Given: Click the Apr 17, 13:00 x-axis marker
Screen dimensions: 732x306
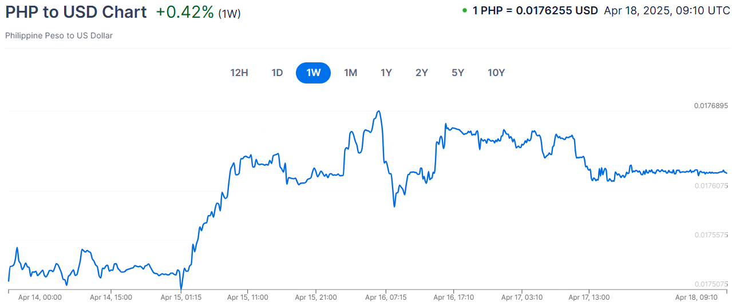Looking at the screenshot, I should (589, 297).
